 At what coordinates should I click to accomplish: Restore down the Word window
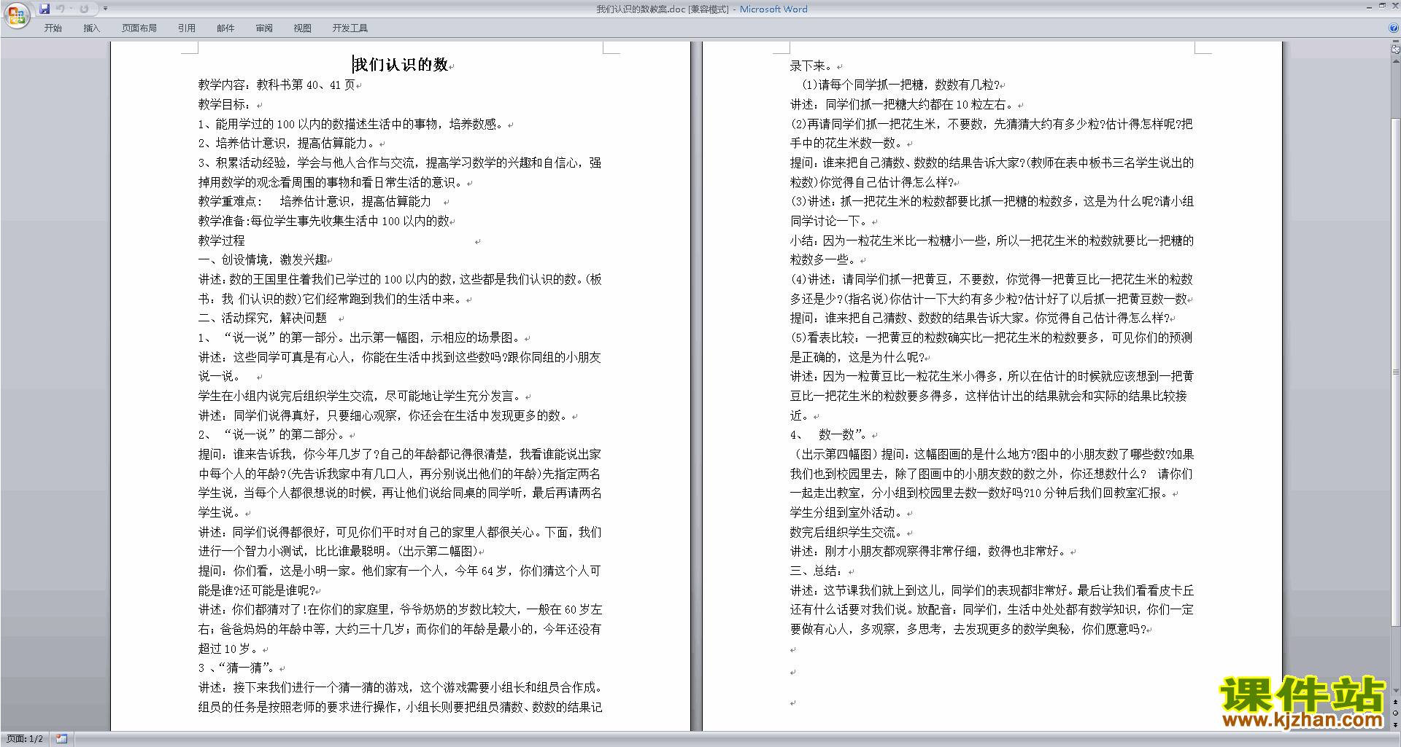(1382, 6)
